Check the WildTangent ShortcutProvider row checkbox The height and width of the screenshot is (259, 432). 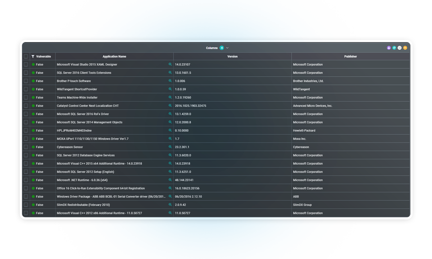click(26, 89)
